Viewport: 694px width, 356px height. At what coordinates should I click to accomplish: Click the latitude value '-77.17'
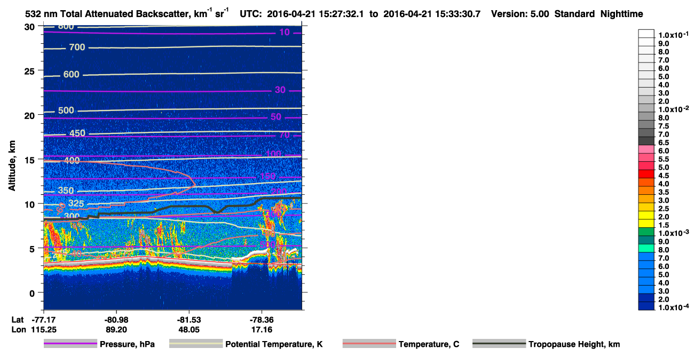pyautogui.click(x=43, y=319)
